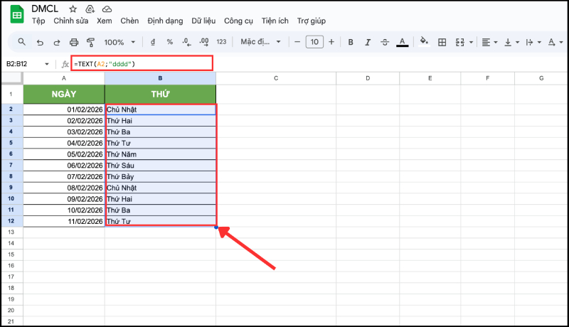Click the search magnifier in toolbar

click(22, 42)
